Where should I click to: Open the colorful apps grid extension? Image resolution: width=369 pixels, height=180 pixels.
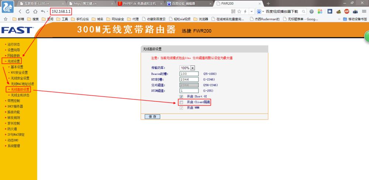[x=320, y=11]
